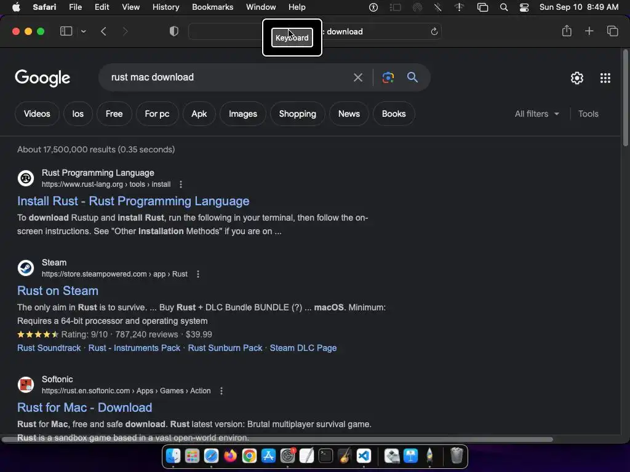Open the Rust Soundtrack sitelink
Image resolution: width=630 pixels, height=472 pixels.
[49, 348]
